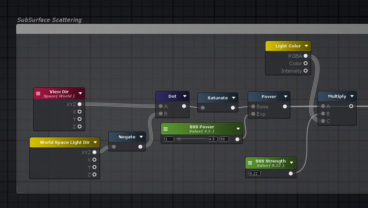Expand the SSS Strength node dropdown arrow
The image size is (368, 208).
tap(291, 163)
